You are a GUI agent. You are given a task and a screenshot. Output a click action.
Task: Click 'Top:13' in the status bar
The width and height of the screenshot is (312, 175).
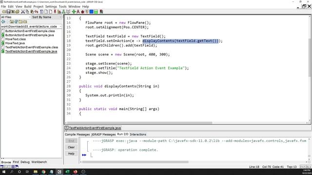[x=292, y=167]
